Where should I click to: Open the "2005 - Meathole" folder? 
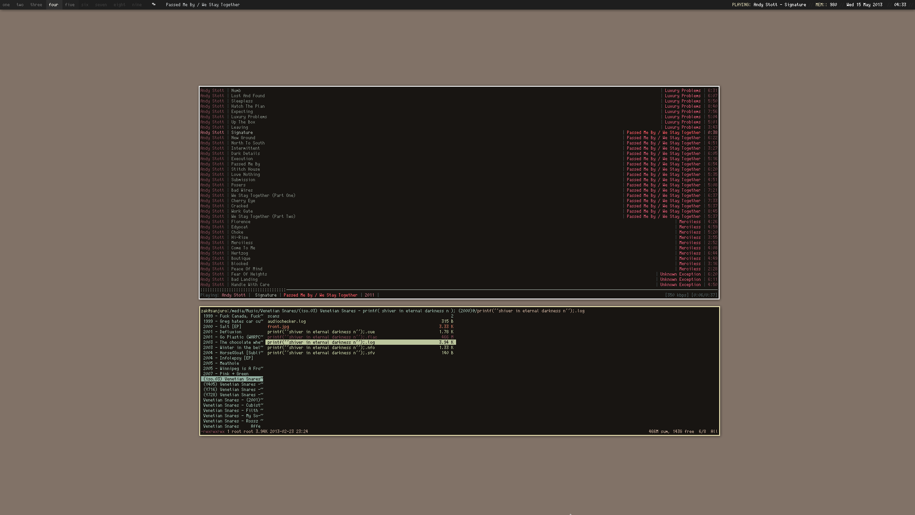[x=222, y=363]
